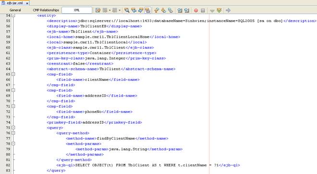This screenshot has height=174, width=317.
Task: Open the CMP Relationships view
Action: [46, 10]
